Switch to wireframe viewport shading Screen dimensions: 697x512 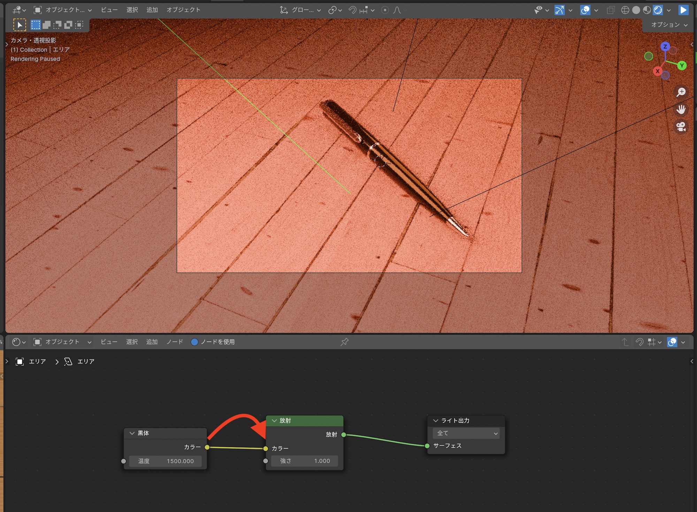[x=625, y=10]
